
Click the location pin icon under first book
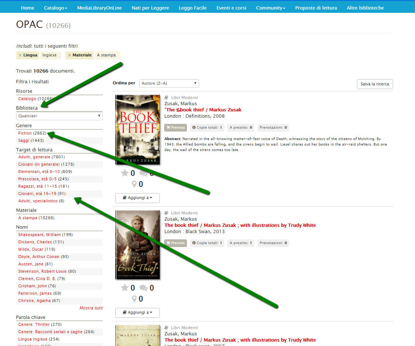[x=134, y=184]
